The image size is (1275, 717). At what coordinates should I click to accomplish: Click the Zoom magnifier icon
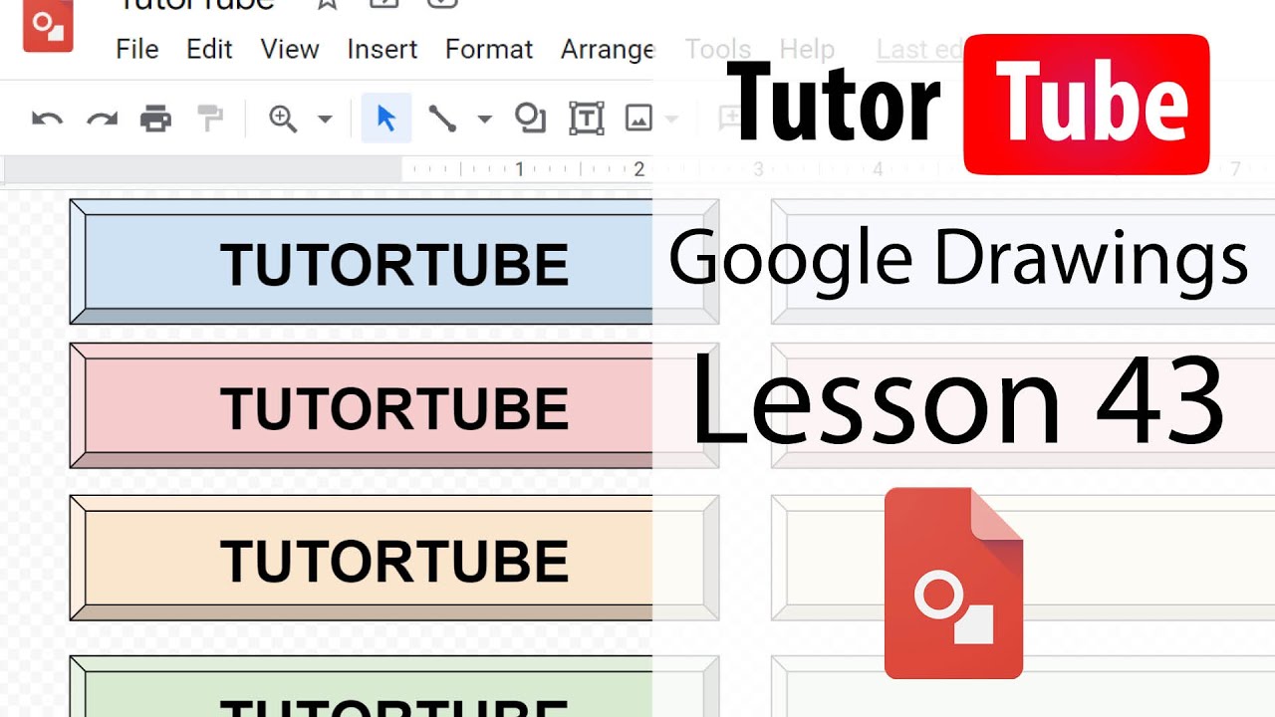283,119
